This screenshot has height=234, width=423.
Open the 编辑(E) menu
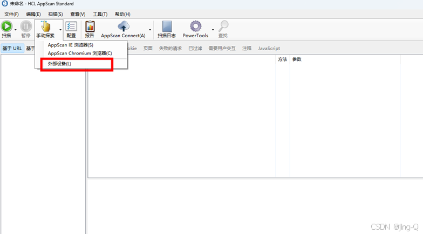click(33, 14)
